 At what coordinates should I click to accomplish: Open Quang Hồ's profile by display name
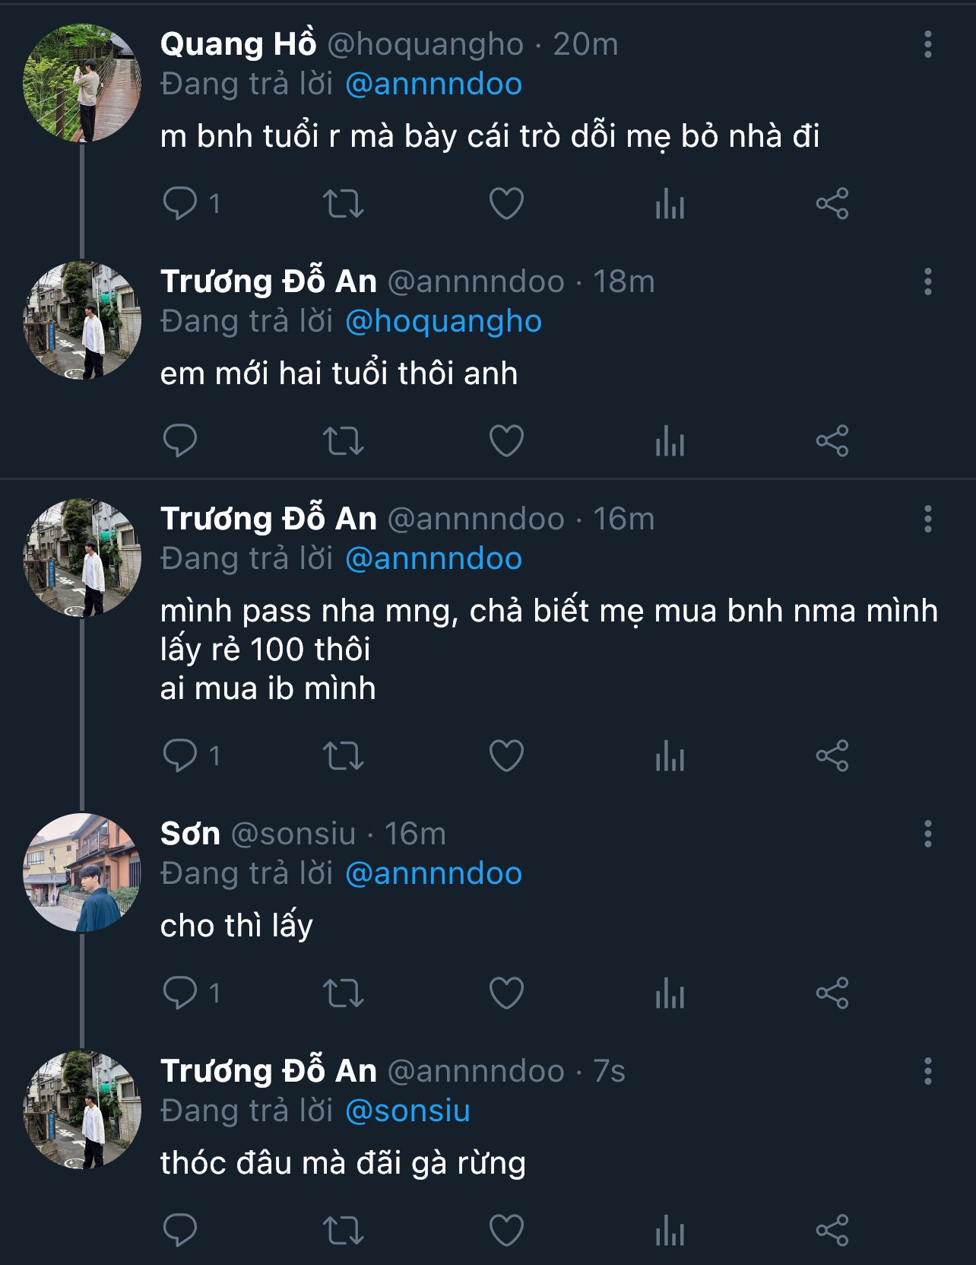click(238, 44)
